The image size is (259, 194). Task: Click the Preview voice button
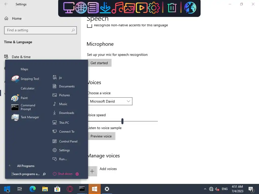point(101,136)
